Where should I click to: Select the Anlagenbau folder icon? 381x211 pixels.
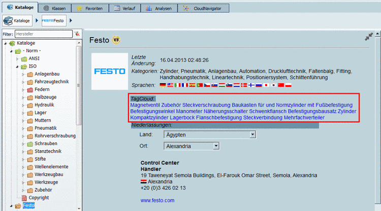click(x=30, y=74)
